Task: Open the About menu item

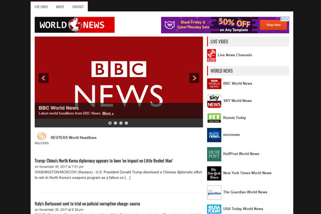Action: click(60, 7)
